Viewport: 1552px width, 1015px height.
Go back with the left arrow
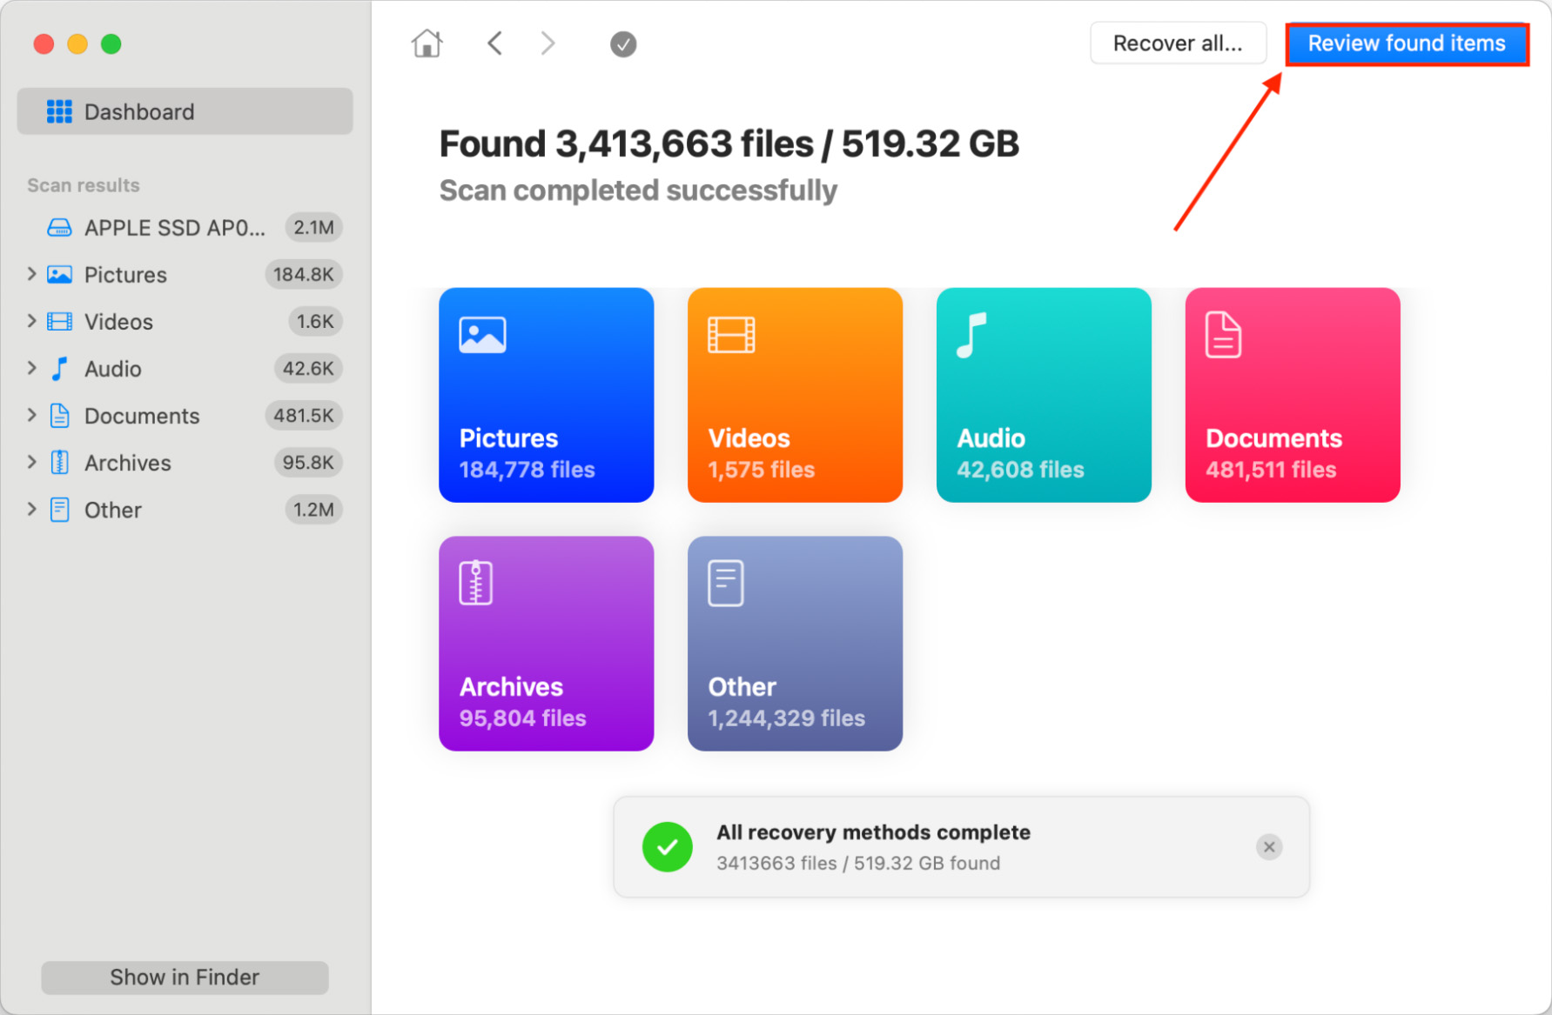click(494, 43)
